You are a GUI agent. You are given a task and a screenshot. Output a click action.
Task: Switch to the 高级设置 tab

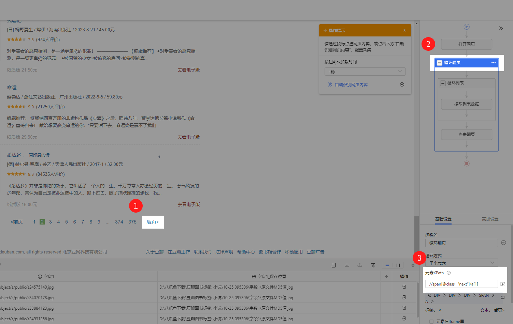pos(490,219)
